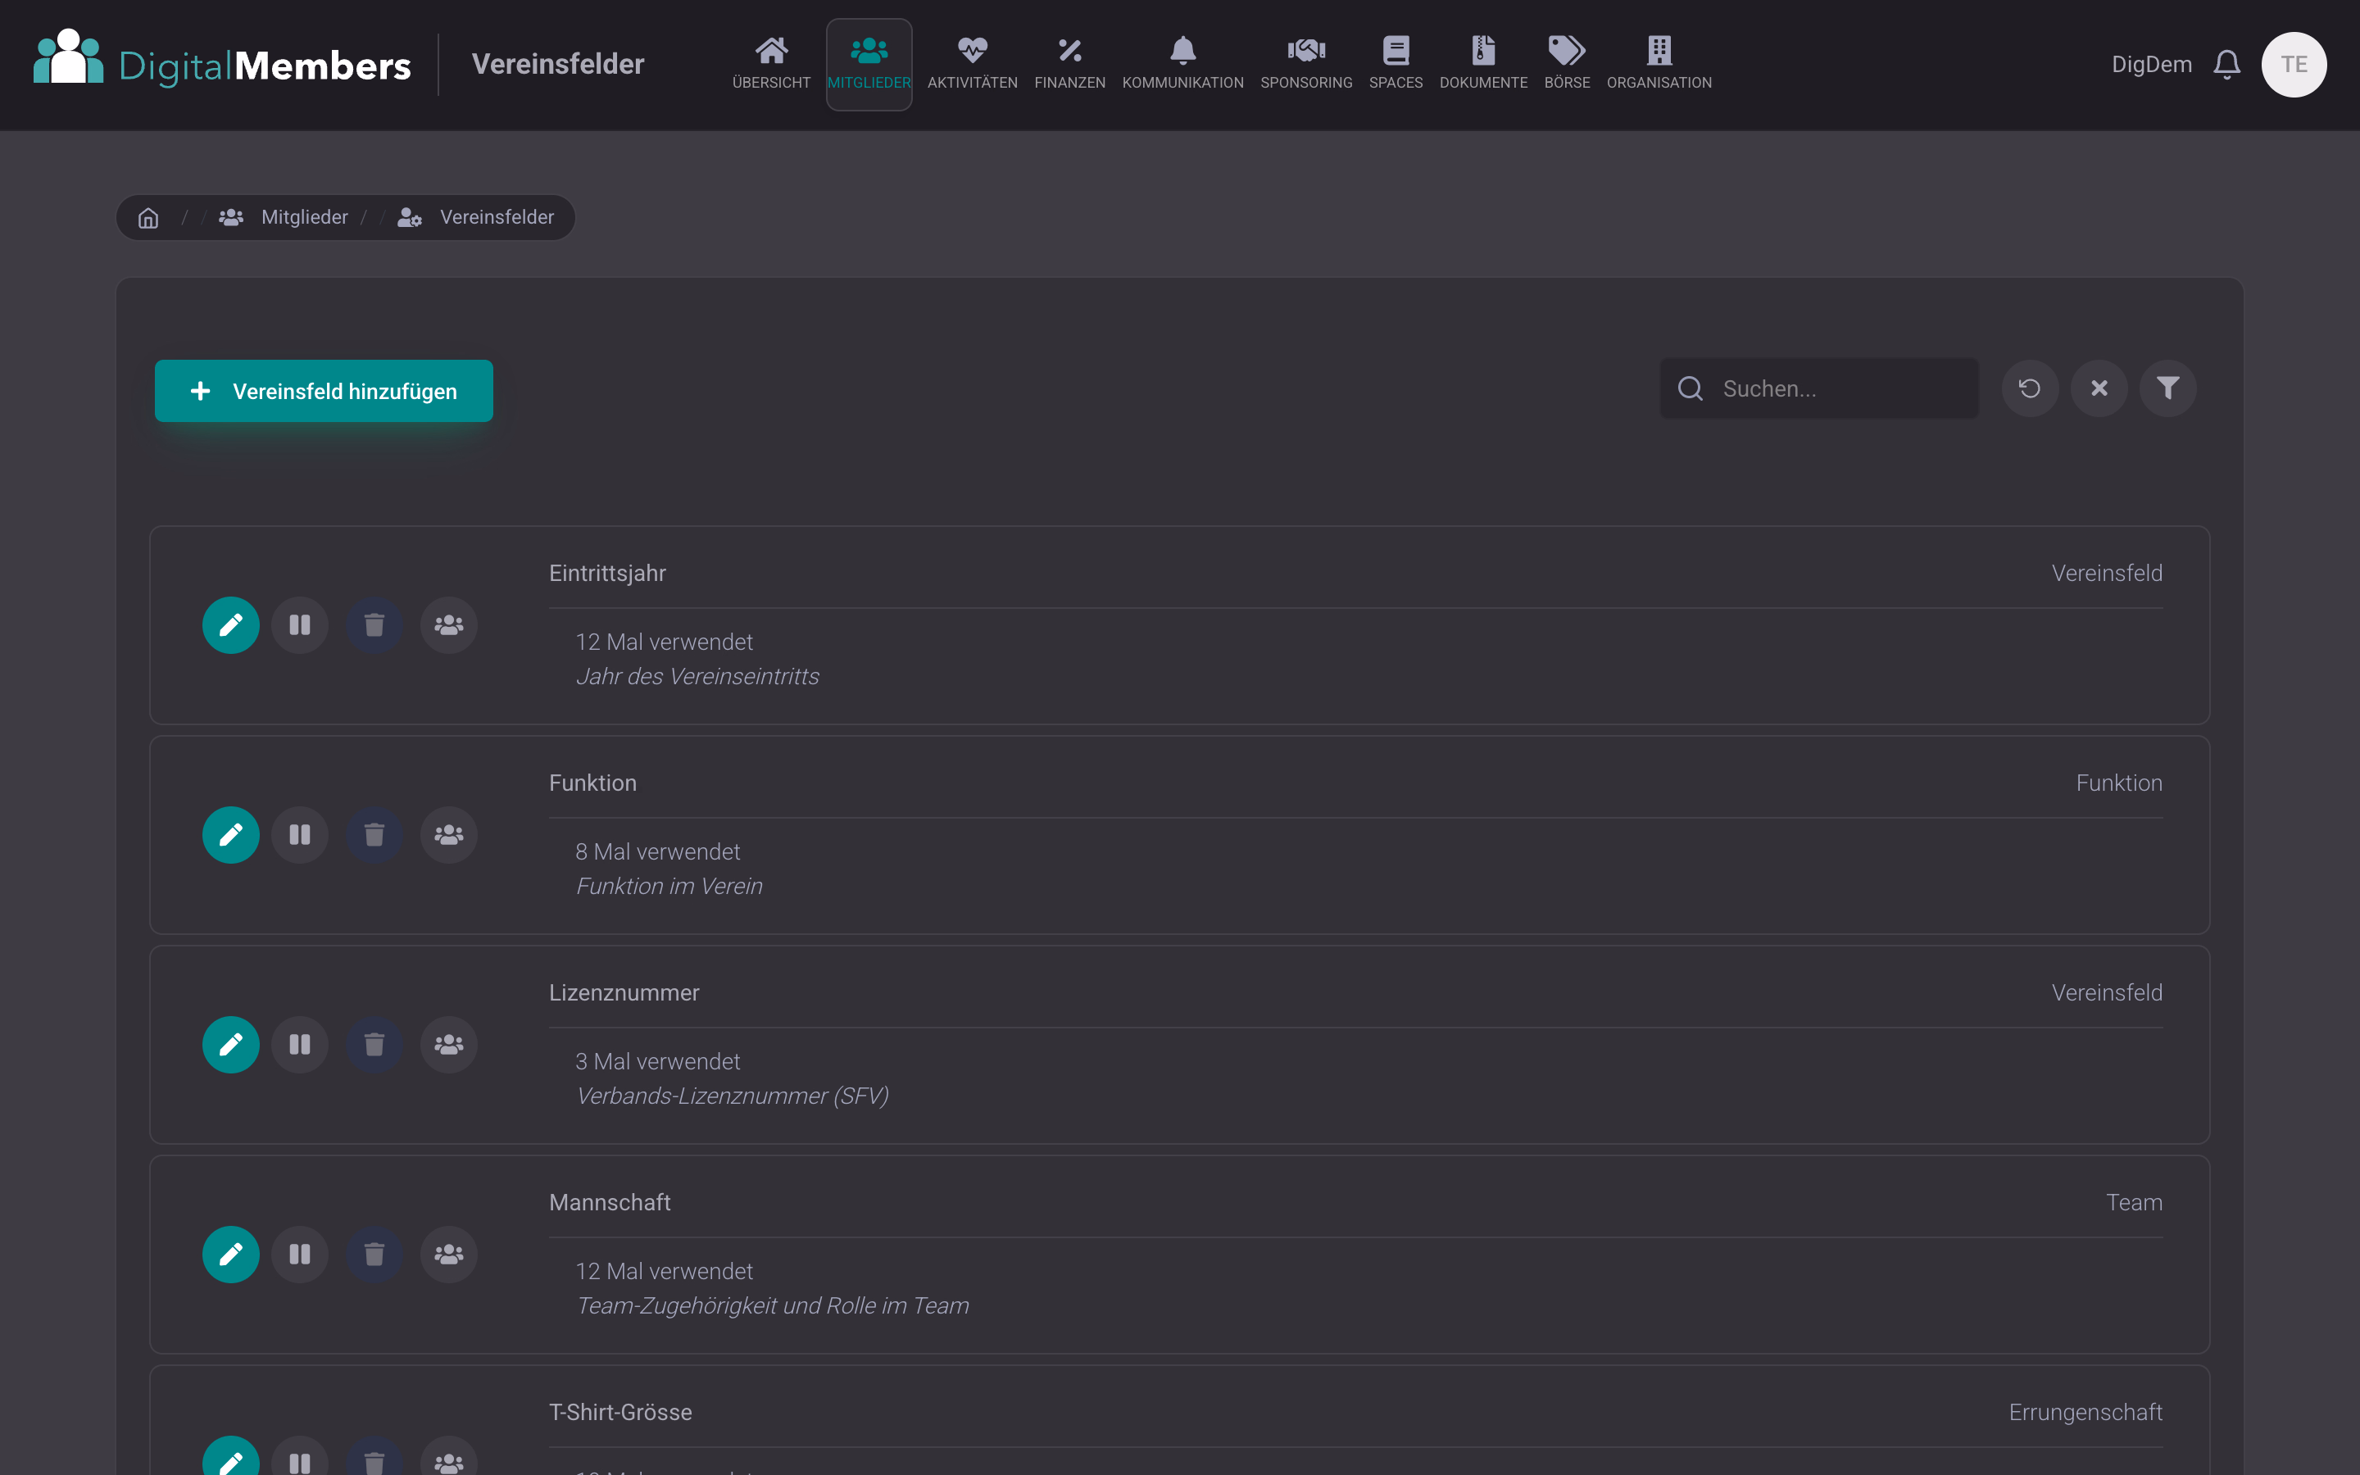The height and width of the screenshot is (1475, 2360).
Task: Click the Mannschaft title
Action: pyautogui.click(x=610, y=1203)
